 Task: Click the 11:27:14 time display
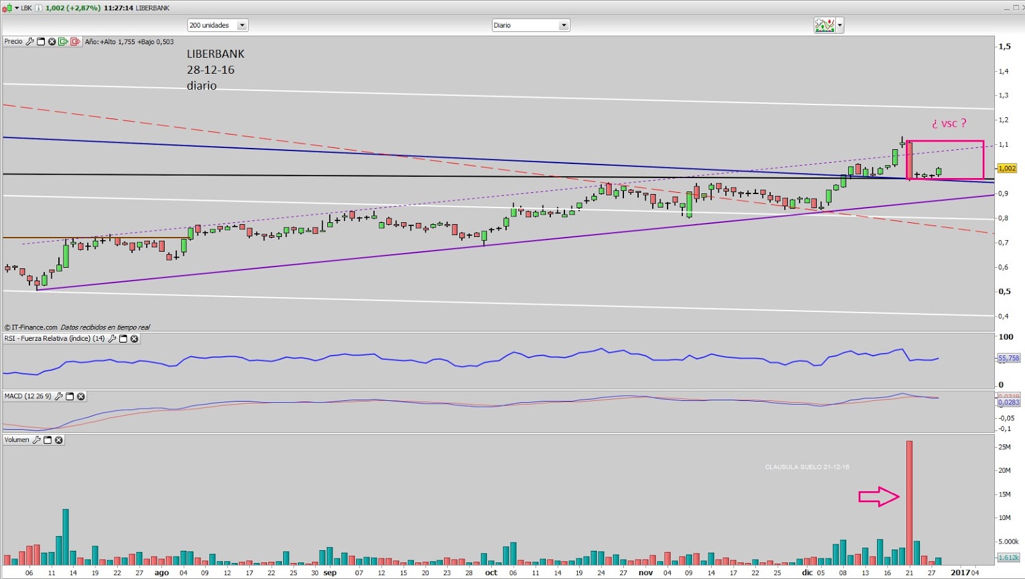[119, 8]
